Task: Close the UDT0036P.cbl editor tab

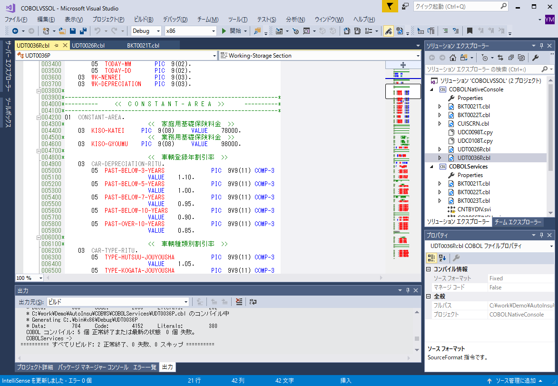Action: click(65, 46)
